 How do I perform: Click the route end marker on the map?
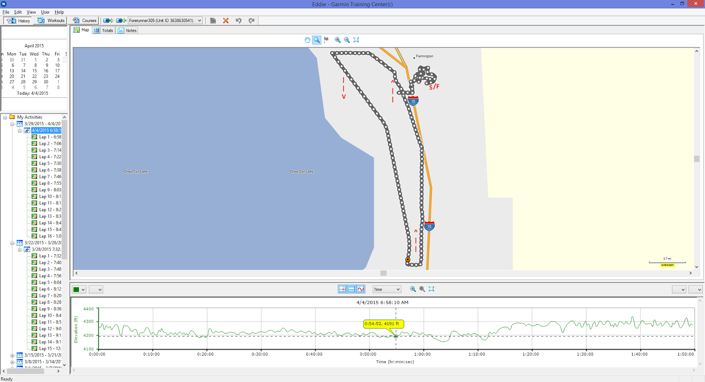(x=408, y=260)
